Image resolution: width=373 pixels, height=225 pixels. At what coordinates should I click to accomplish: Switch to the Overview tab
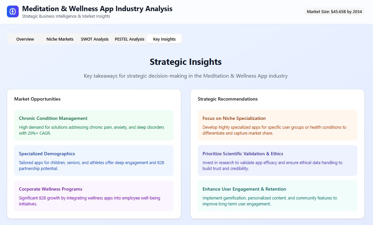pyautogui.click(x=25, y=39)
